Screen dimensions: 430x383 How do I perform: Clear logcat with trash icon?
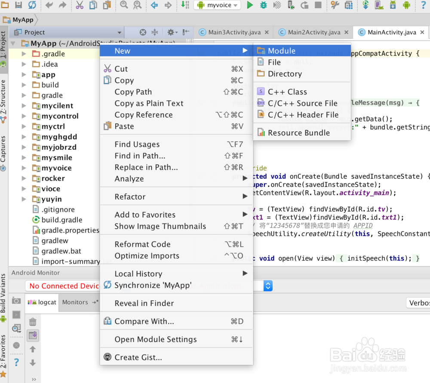click(x=33, y=321)
